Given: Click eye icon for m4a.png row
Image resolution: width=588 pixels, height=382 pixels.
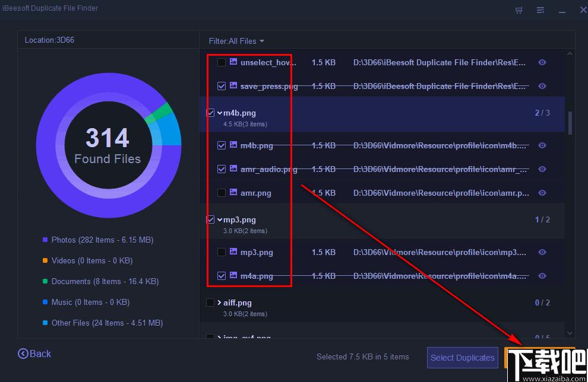Looking at the screenshot, I should (x=542, y=276).
